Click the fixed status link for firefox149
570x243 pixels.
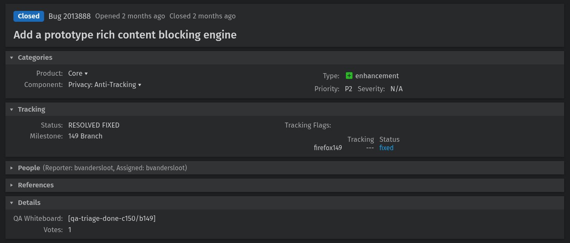386,148
